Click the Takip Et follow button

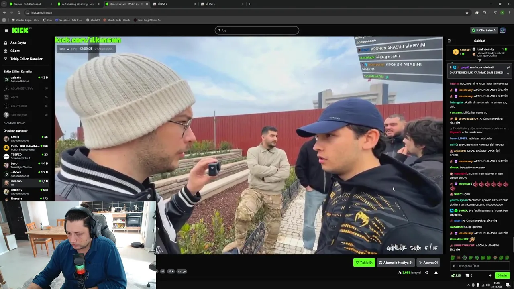click(x=364, y=263)
